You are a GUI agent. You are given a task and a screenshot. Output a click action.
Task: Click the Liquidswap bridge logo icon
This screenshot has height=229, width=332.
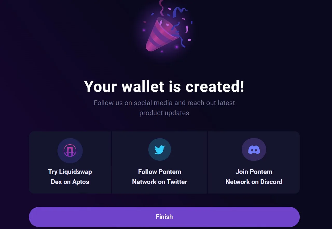pyautogui.click(x=70, y=151)
